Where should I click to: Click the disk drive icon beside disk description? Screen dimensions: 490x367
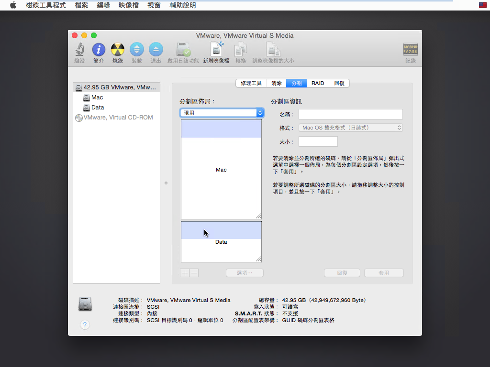(85, 304)
